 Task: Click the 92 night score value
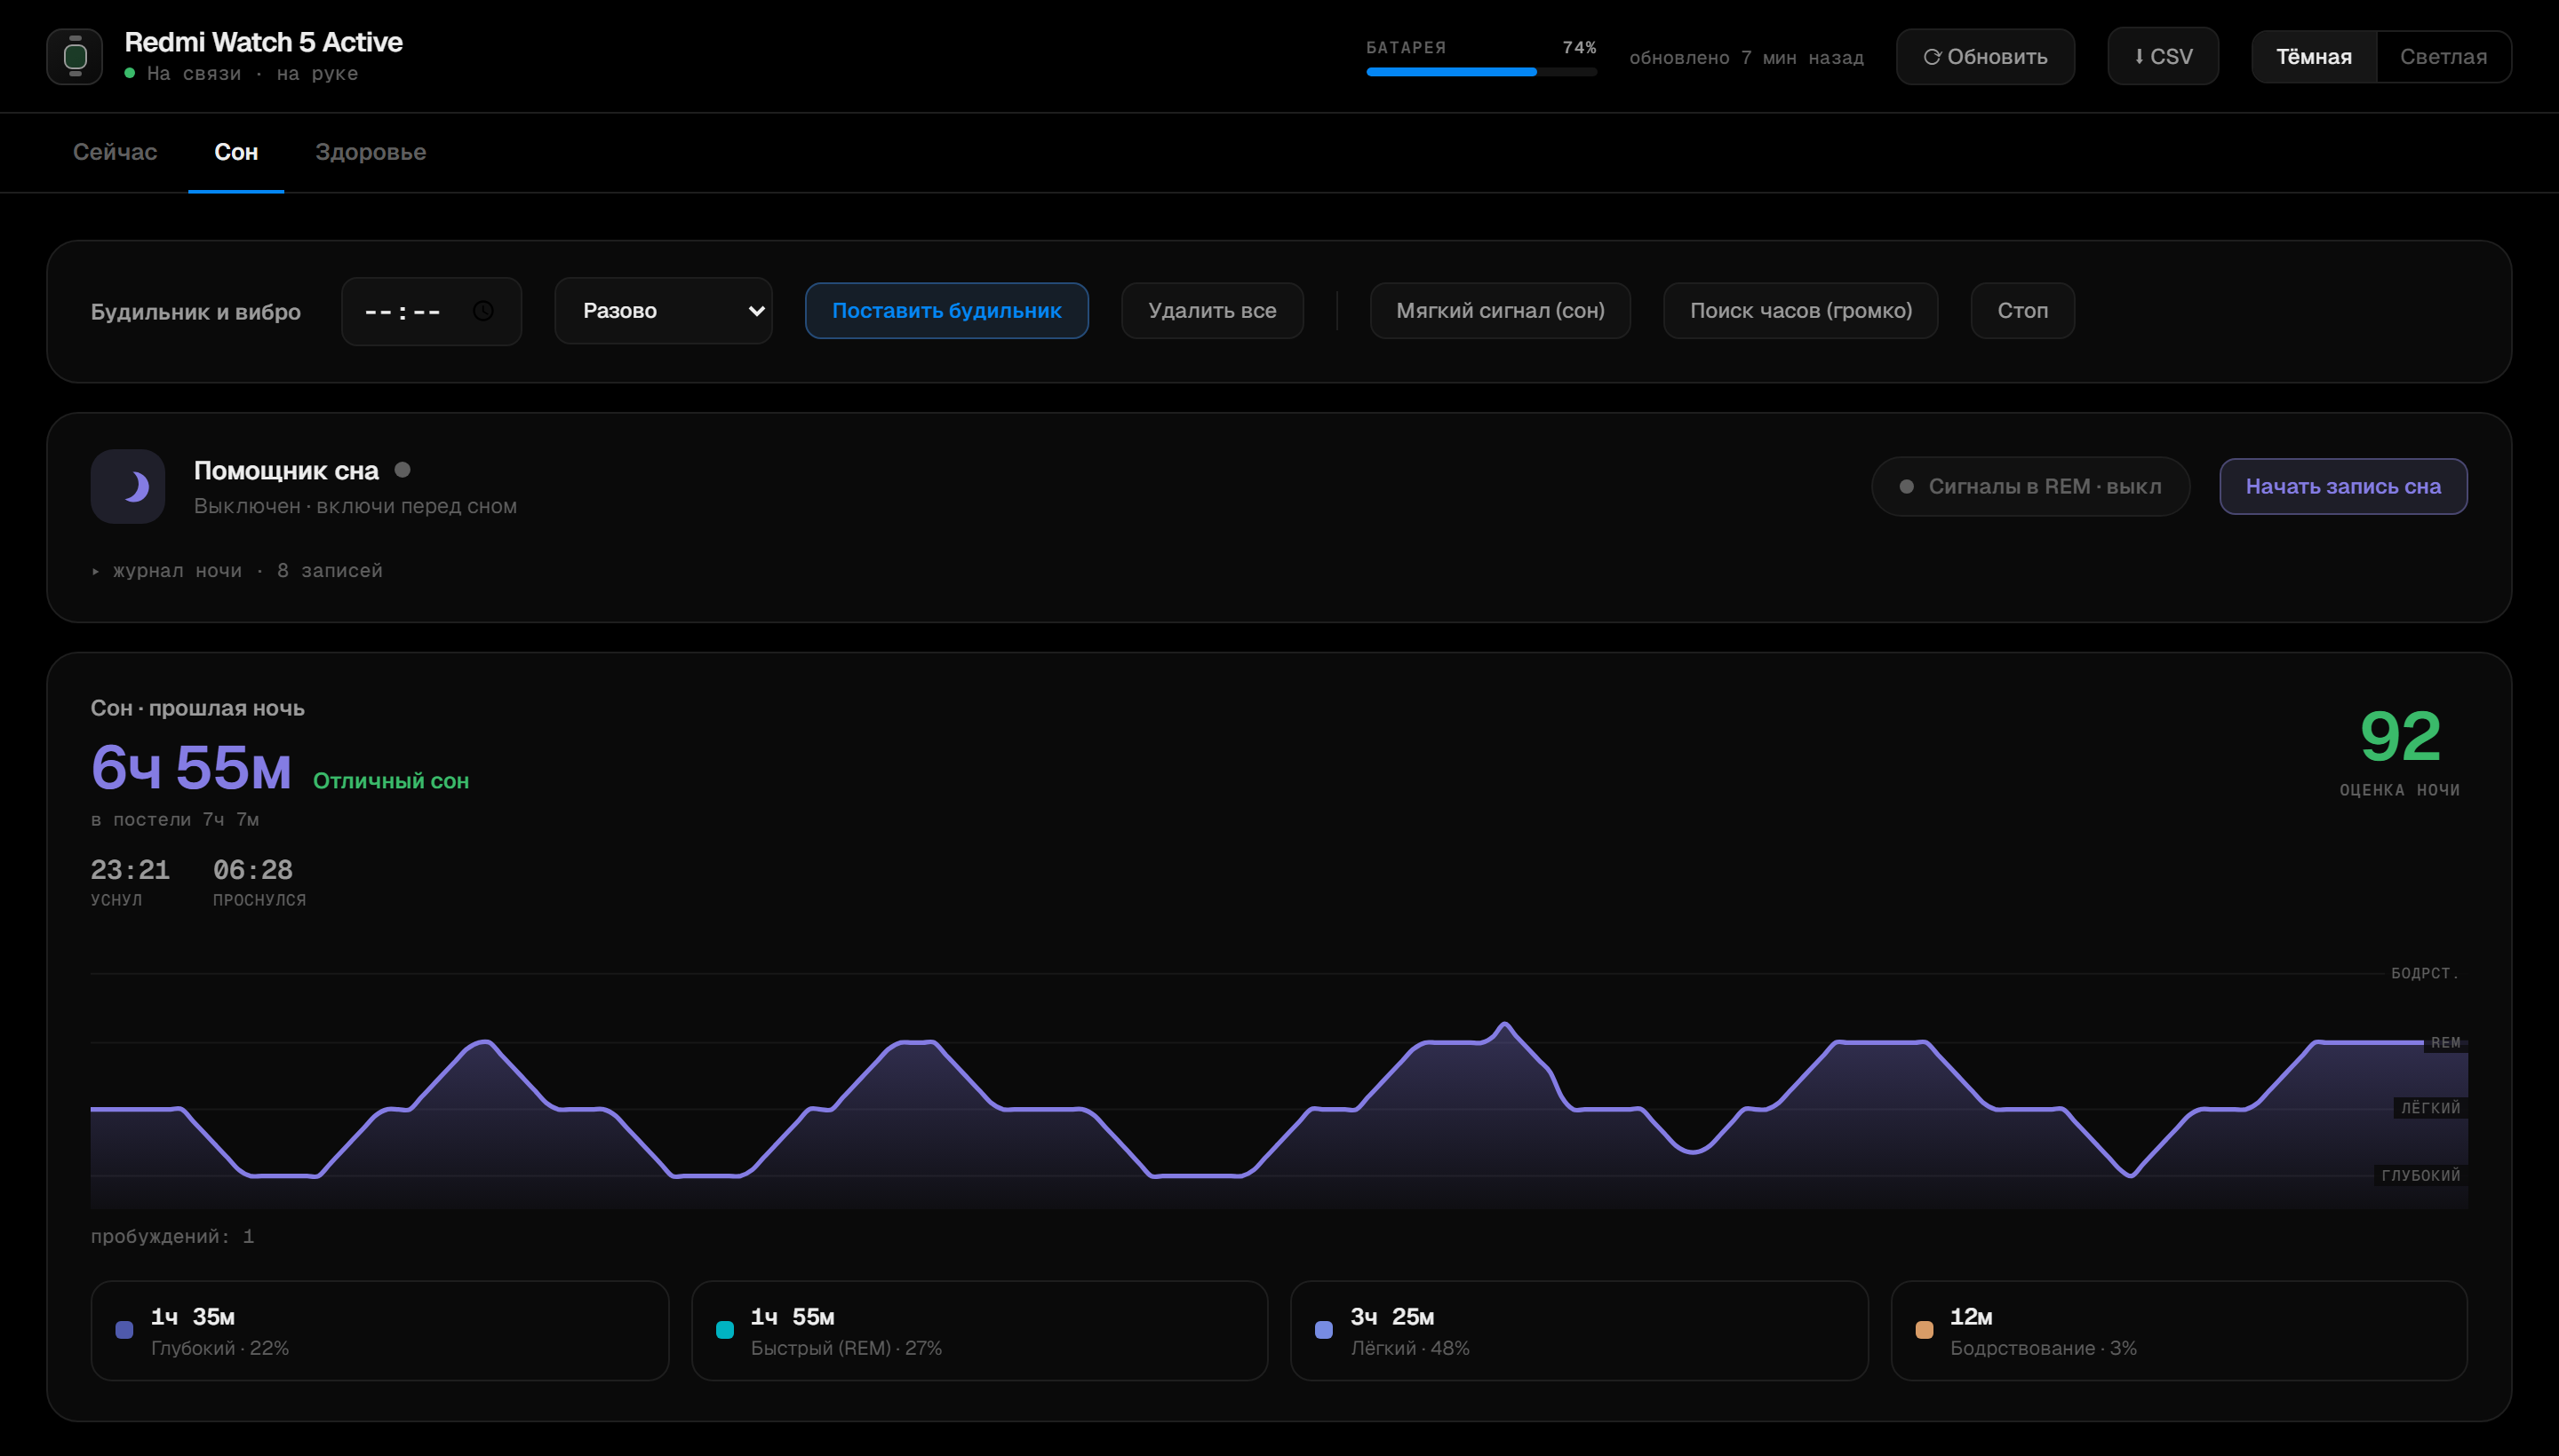(x=2400, y=737)
